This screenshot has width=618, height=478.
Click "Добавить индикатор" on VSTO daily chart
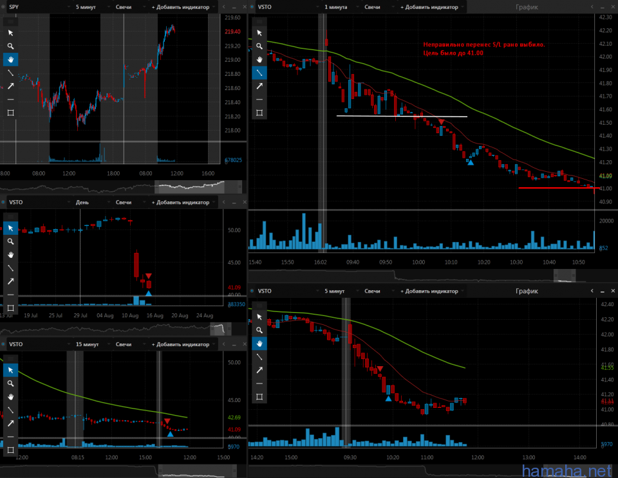coord(183,203)
